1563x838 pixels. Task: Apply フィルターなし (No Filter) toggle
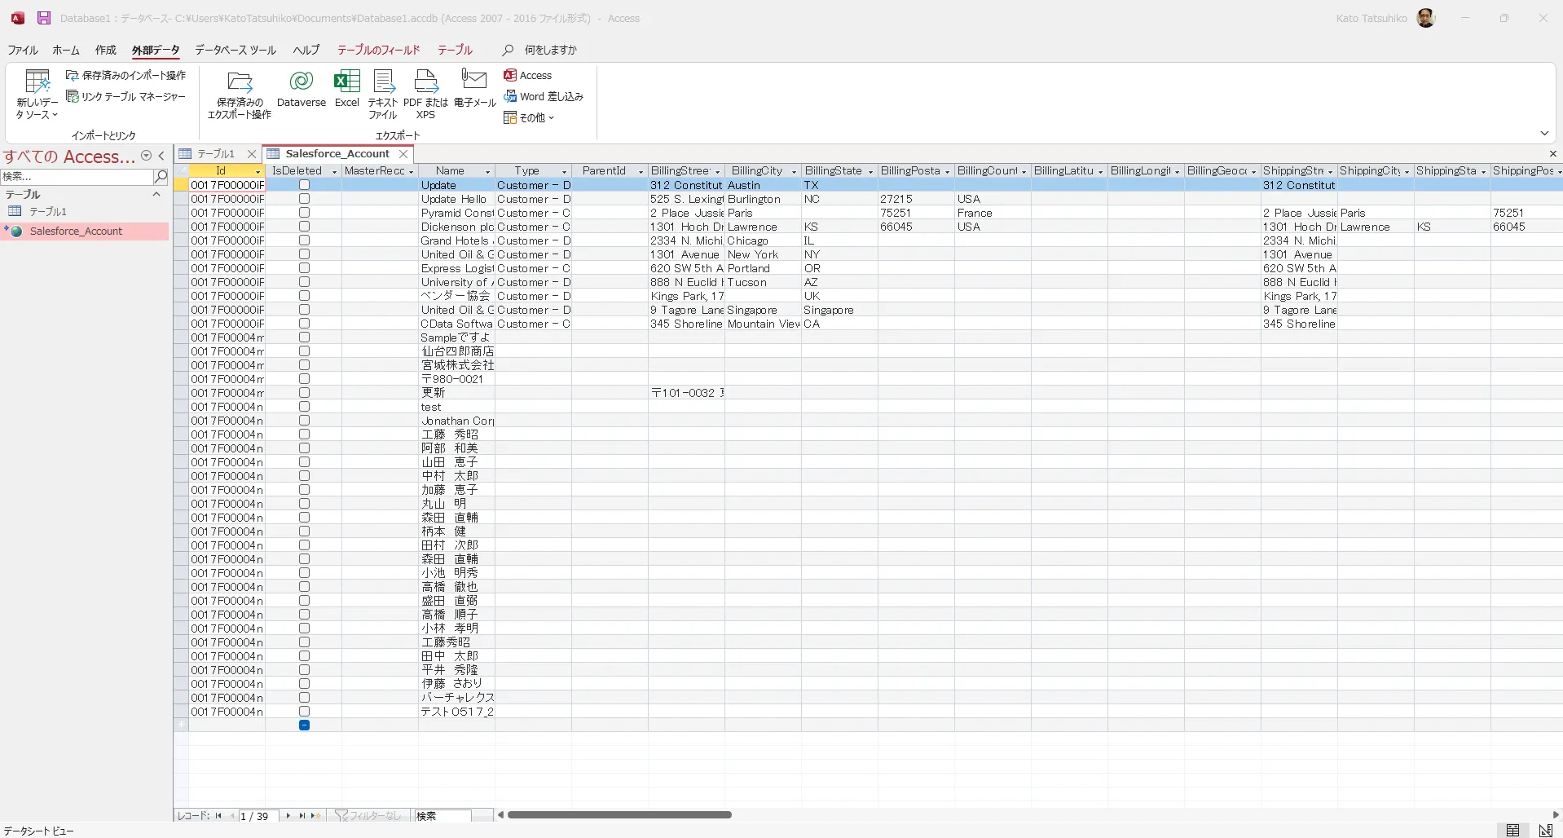click(x=369, y=815)
